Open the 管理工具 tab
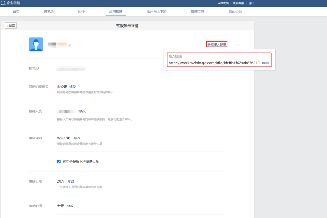This screenshot has height=218, width=327. pyautogui.click(x=198, y=12)
